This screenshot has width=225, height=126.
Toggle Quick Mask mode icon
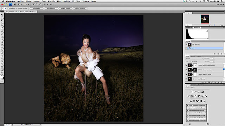2,81
